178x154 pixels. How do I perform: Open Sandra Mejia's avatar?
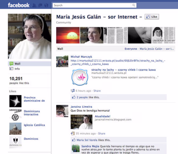76,148
